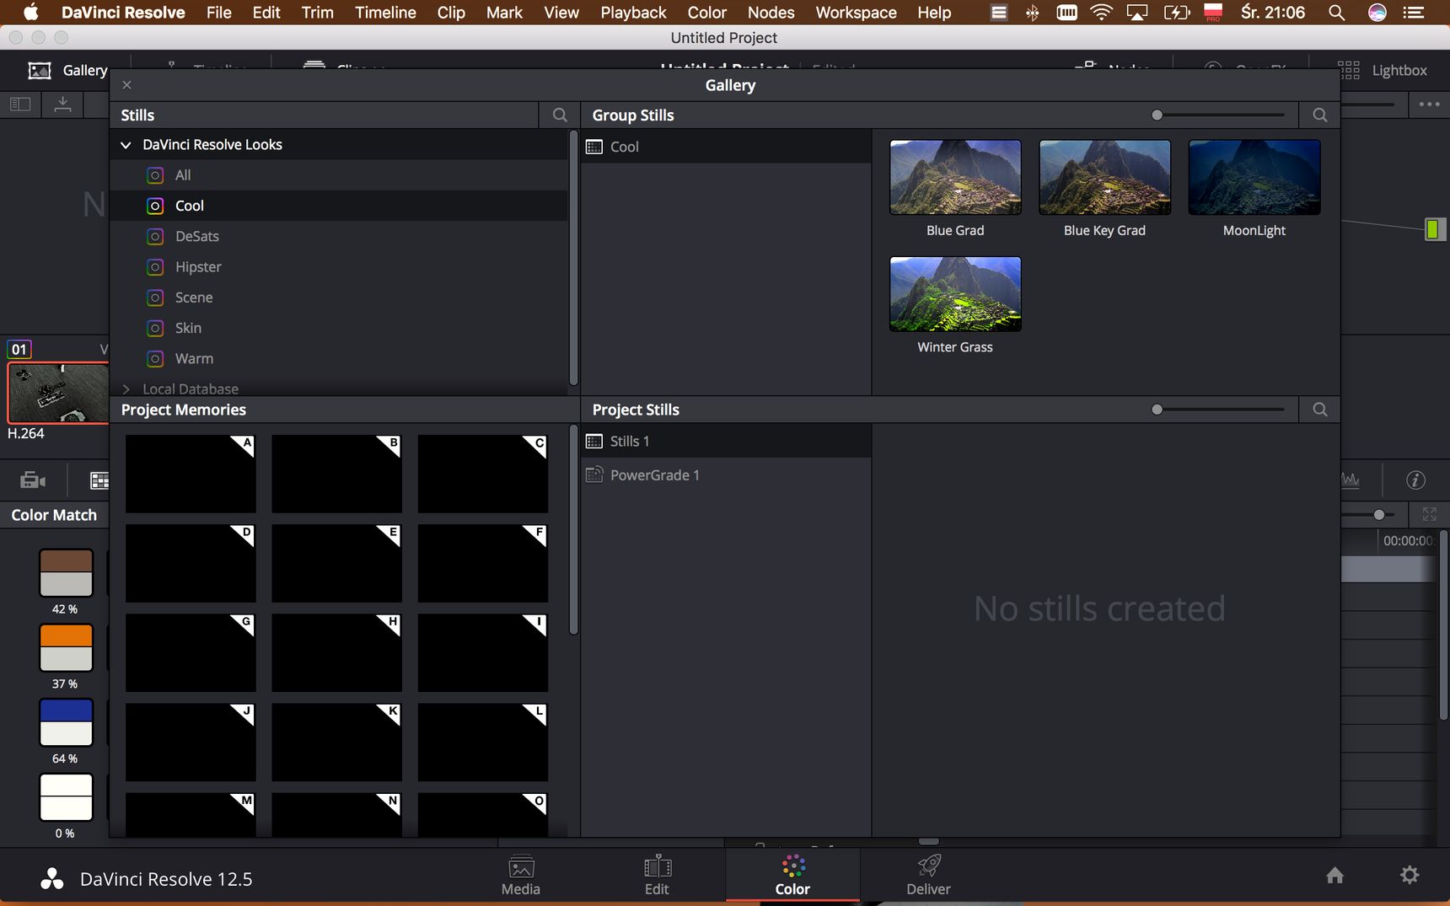Viewport: 1450px width, 906px height.
Task: Search Stills with the magnifier icon
Action: (560, 115)
